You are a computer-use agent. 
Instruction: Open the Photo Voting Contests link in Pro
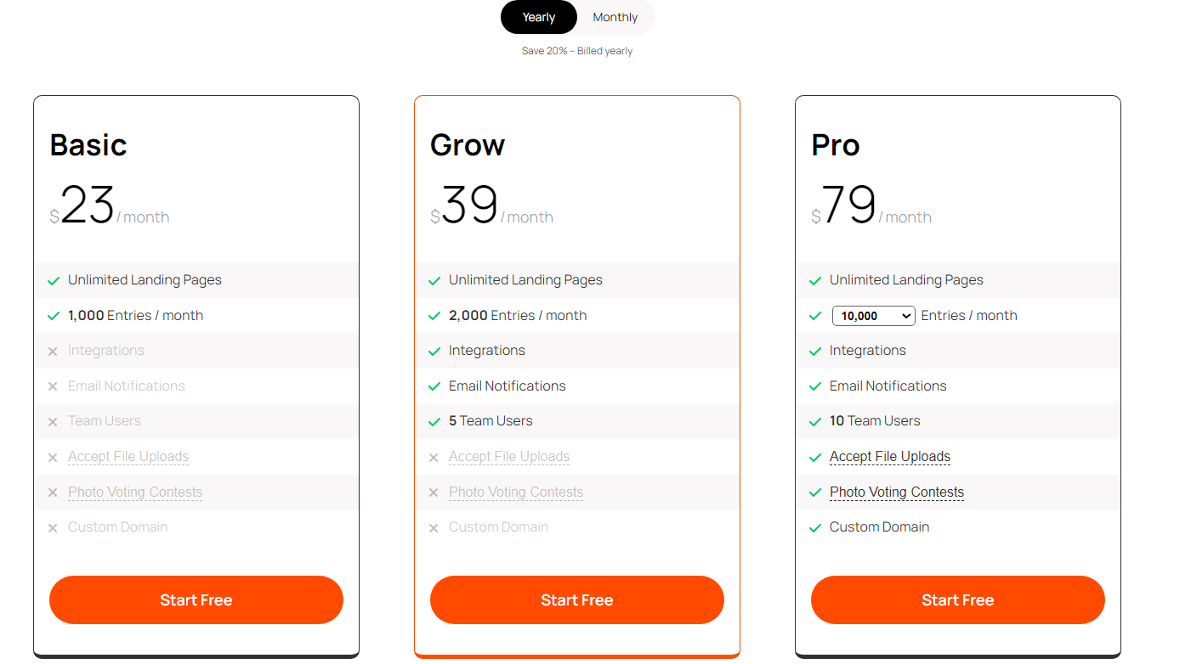pyautogui.click(x=896, y=492)
